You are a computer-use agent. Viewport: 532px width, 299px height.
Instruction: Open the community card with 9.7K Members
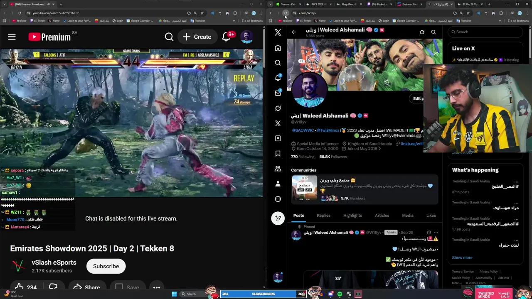(x=364, y=189)
